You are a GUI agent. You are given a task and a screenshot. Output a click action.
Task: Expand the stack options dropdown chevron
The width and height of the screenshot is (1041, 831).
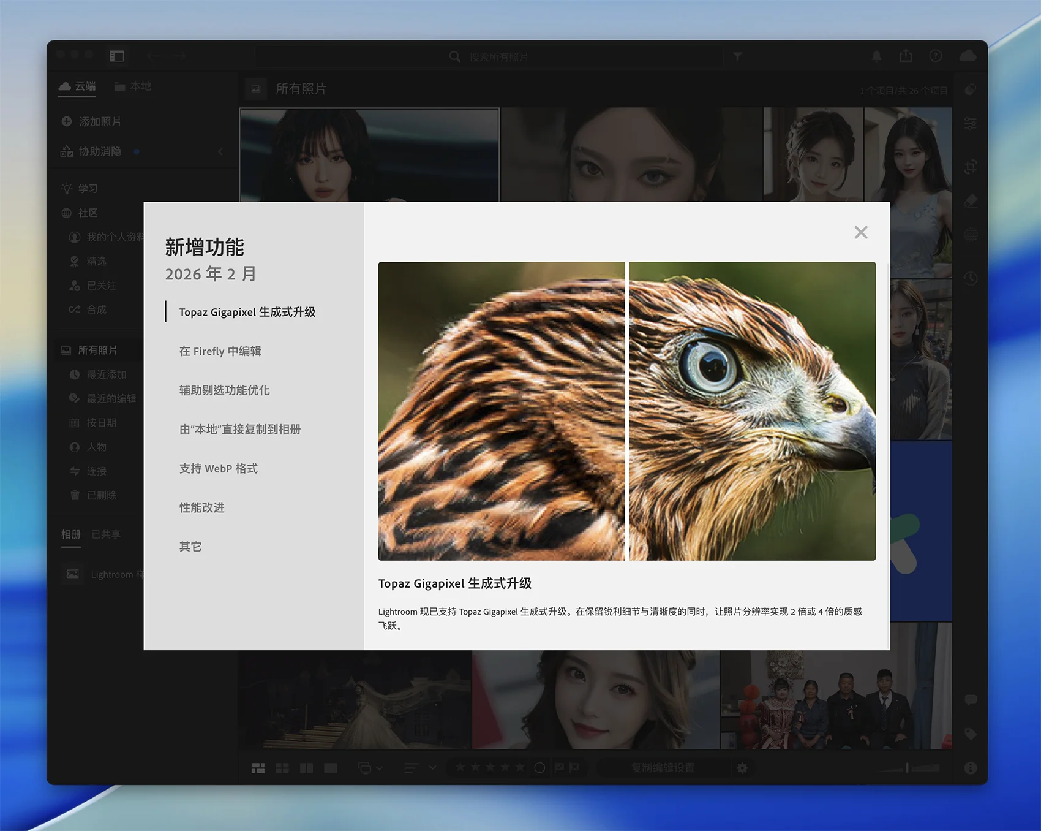click(x=380, y=768)
